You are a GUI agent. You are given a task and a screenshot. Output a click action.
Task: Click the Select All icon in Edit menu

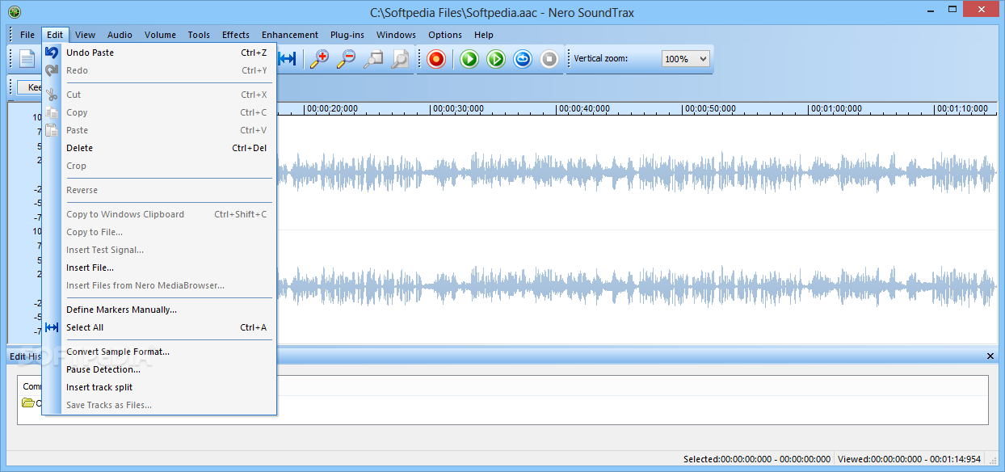pos(52,327)
